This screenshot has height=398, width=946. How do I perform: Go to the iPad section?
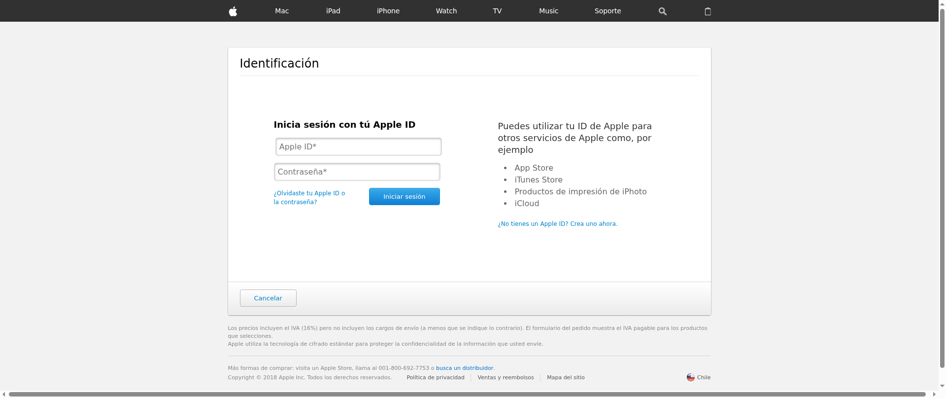pos(333,11)
